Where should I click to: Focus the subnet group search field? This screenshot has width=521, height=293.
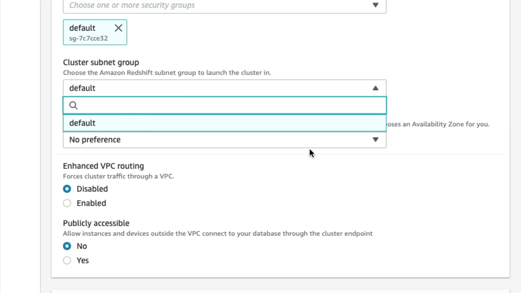[231, 105]
